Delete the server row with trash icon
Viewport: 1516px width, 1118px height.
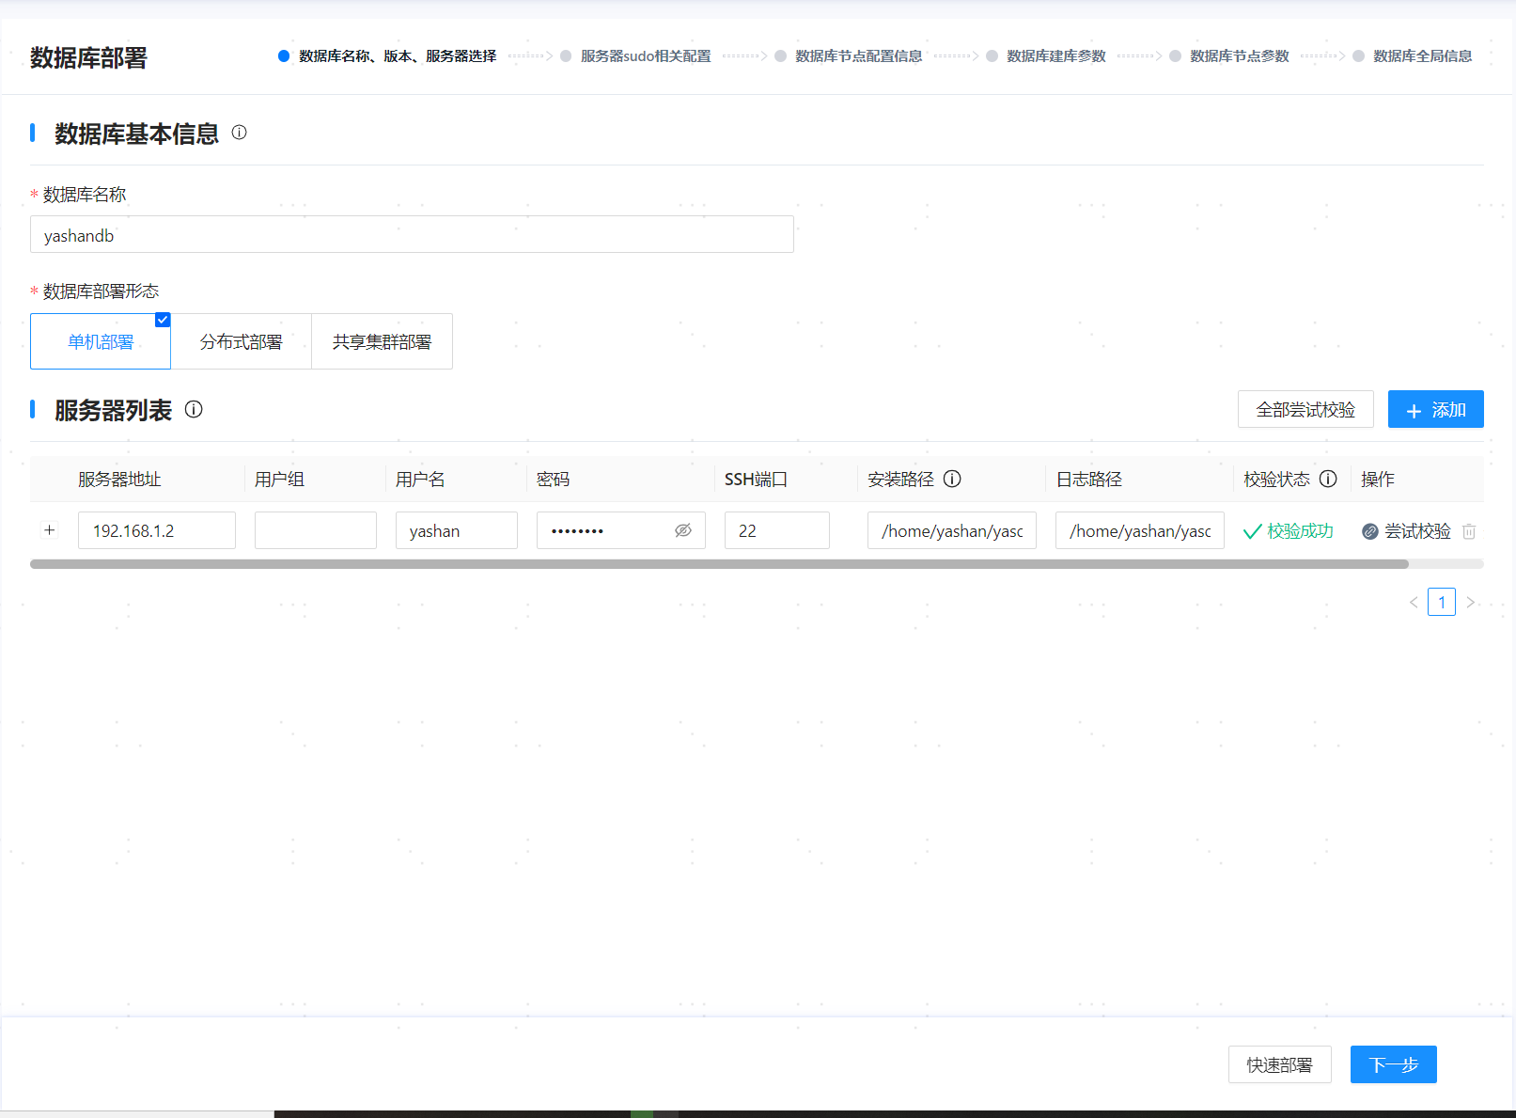pyautogui.click(x=1469, y=531)
